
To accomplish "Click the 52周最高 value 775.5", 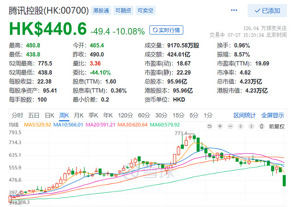I will [x=45, y=63].
